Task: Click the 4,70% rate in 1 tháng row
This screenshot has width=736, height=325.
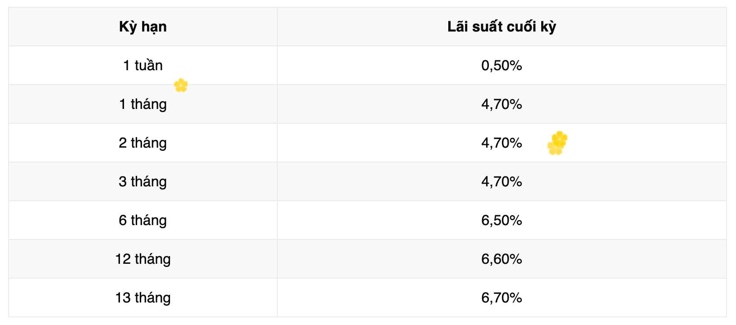Action: (x=501, y=104)
